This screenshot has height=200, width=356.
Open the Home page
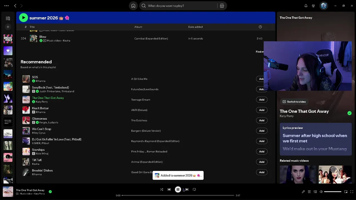point(133,6)
